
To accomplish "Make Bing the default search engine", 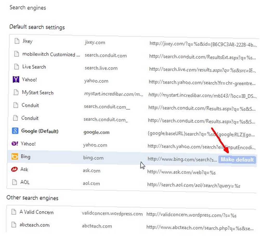I will pyautogui.click(x=237, y=160).
